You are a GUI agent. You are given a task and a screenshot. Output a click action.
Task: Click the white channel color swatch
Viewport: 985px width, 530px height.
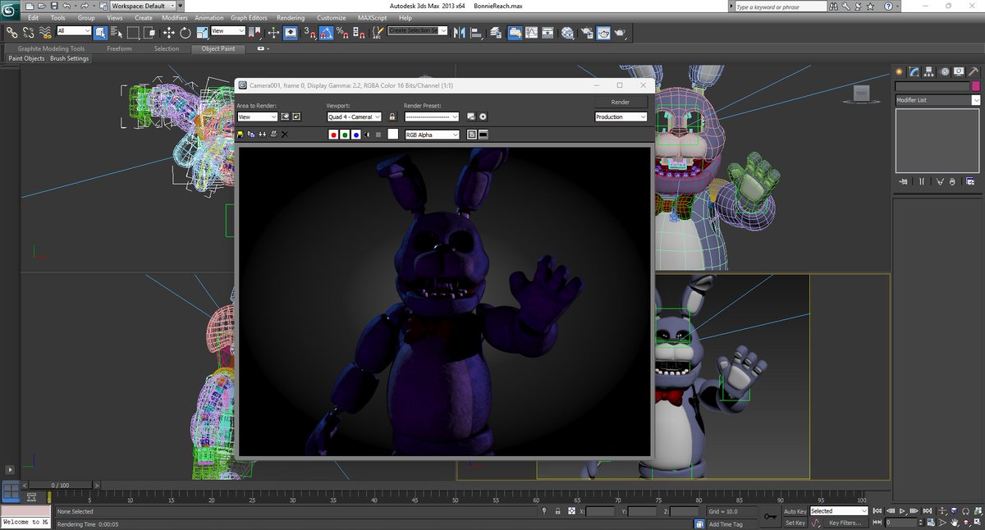click(393, 135)
